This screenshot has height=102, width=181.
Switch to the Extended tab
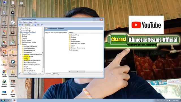(48, 74)
